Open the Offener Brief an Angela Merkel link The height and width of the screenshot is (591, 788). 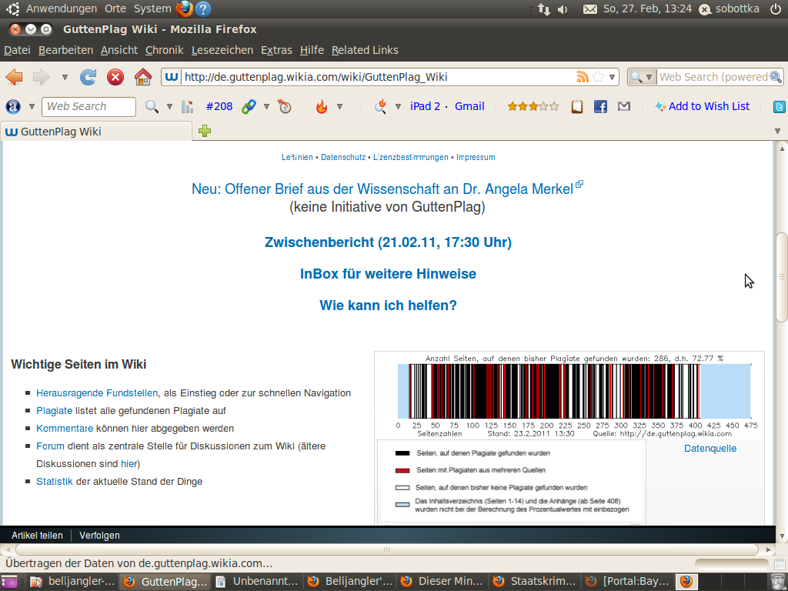coord(382,189)
